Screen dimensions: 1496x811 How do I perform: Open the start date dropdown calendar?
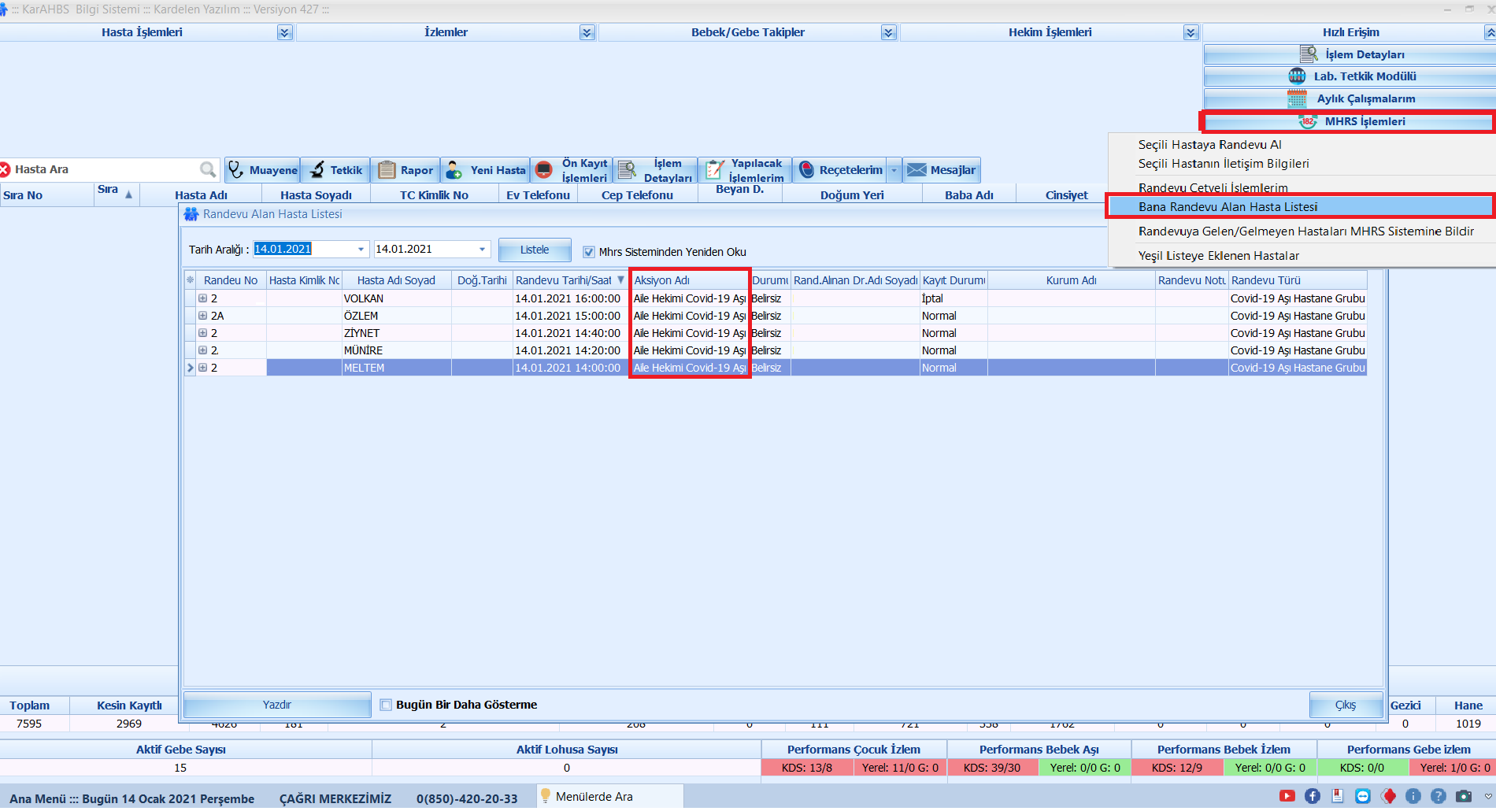[361, 250]
